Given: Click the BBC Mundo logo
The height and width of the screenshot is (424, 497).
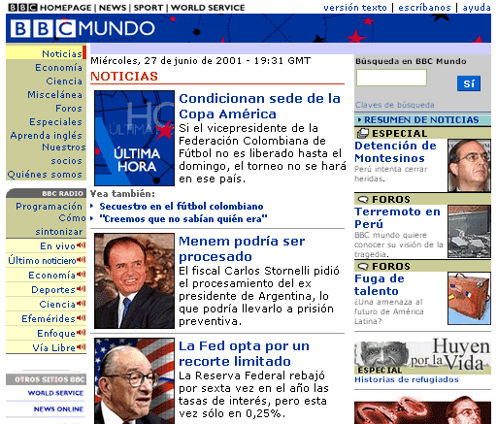Looking at the screenshot, I should [83, 28].
